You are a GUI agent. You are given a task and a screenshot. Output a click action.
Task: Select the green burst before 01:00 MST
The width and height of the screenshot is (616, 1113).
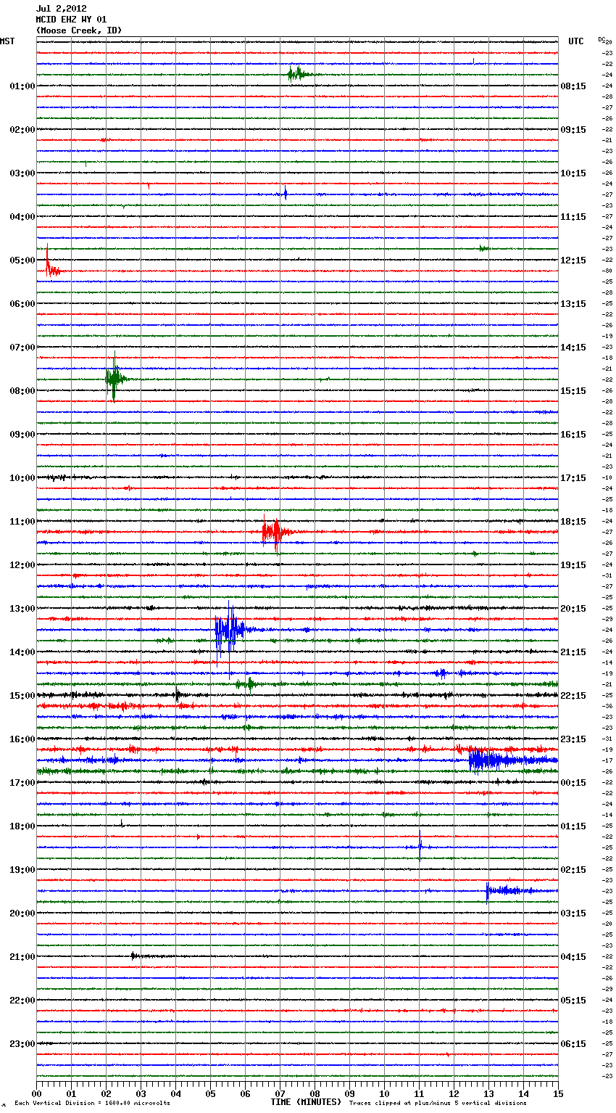(297, 74)
